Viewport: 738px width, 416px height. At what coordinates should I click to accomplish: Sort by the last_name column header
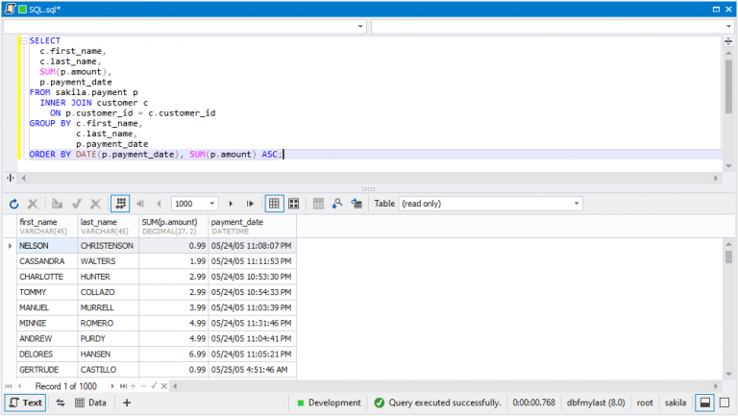point(109,227)
